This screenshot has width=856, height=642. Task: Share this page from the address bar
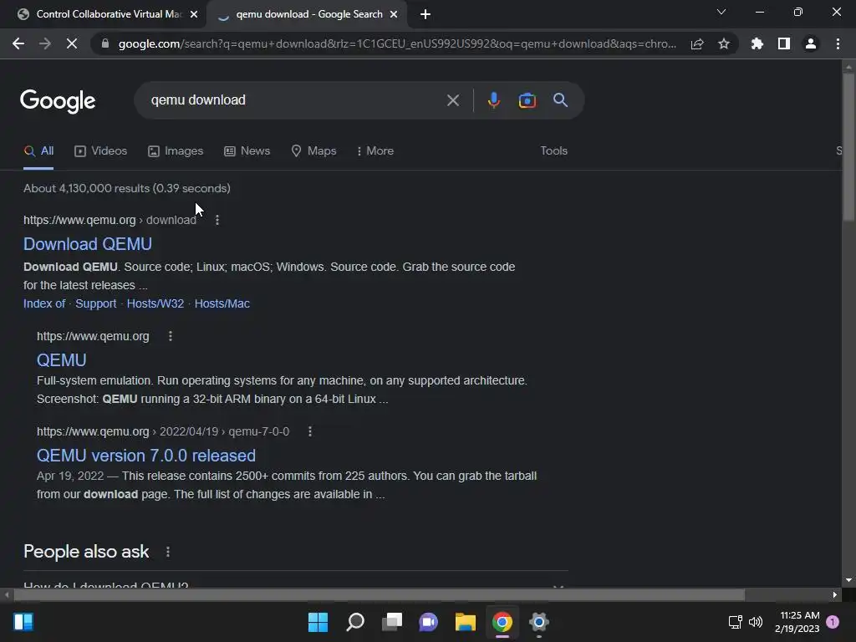coord(697,43)
